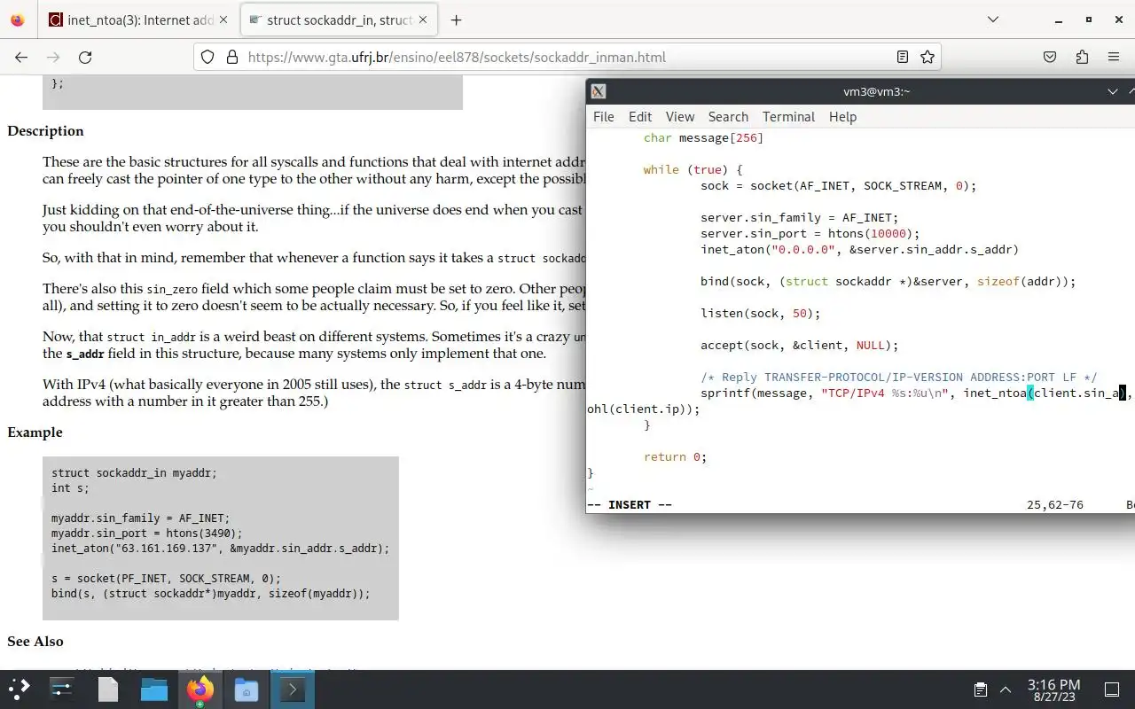Open the home folder taskbar icon
1135x709 pixels.
tap(246, 690)
